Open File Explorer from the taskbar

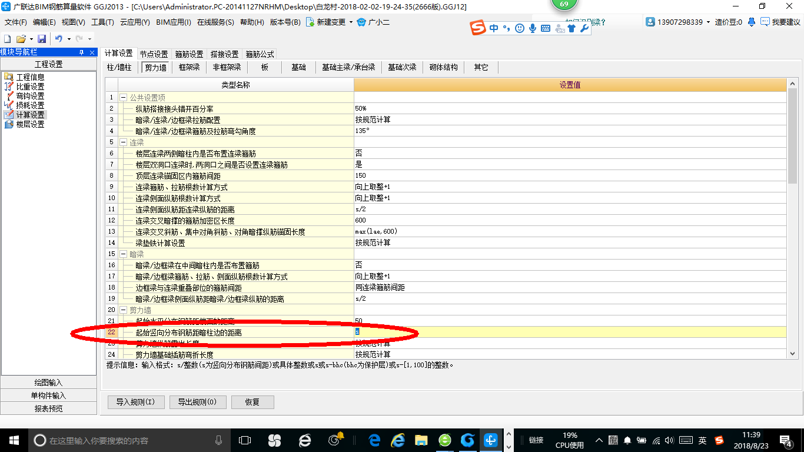point(421,440)
